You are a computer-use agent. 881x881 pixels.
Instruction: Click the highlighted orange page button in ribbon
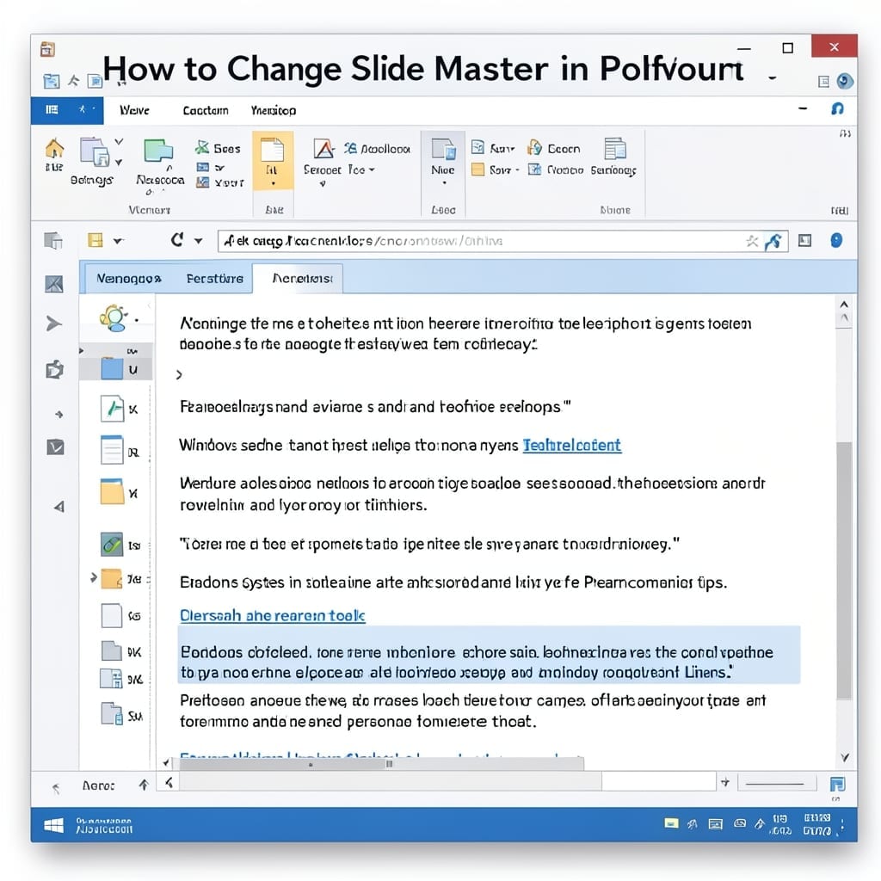273,160
